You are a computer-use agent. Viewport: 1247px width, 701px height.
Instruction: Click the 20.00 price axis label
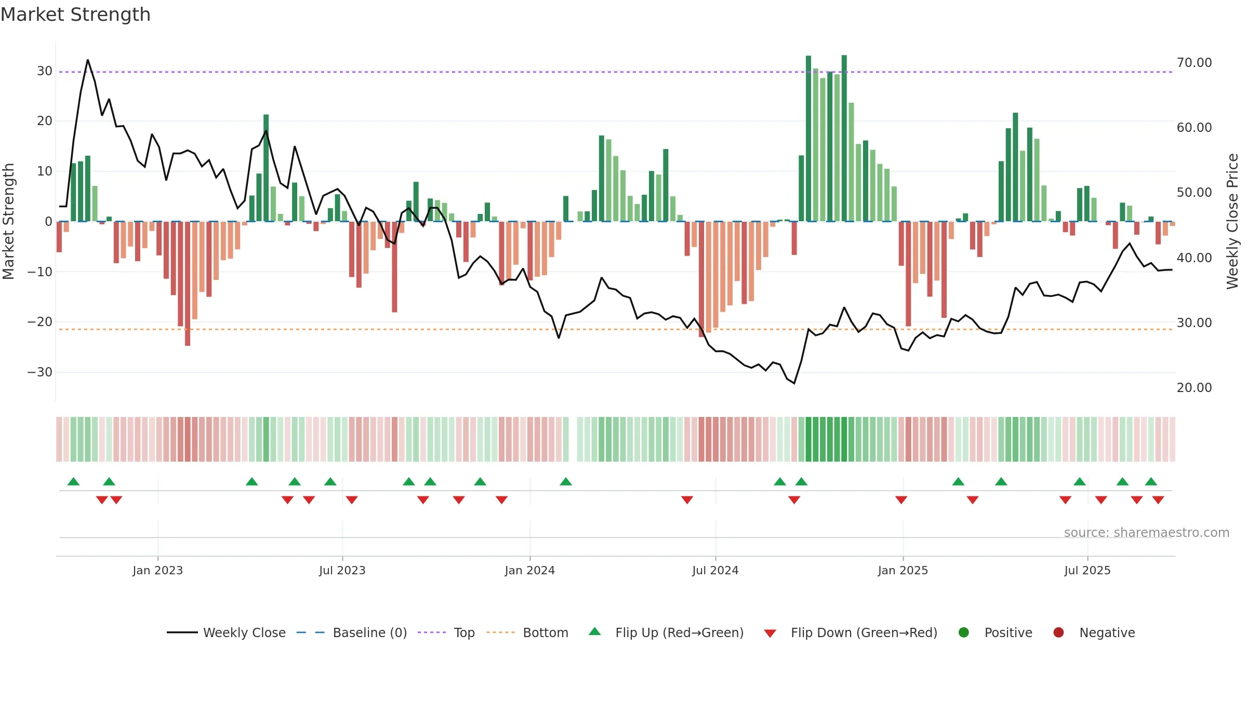tap(1195, 388)
